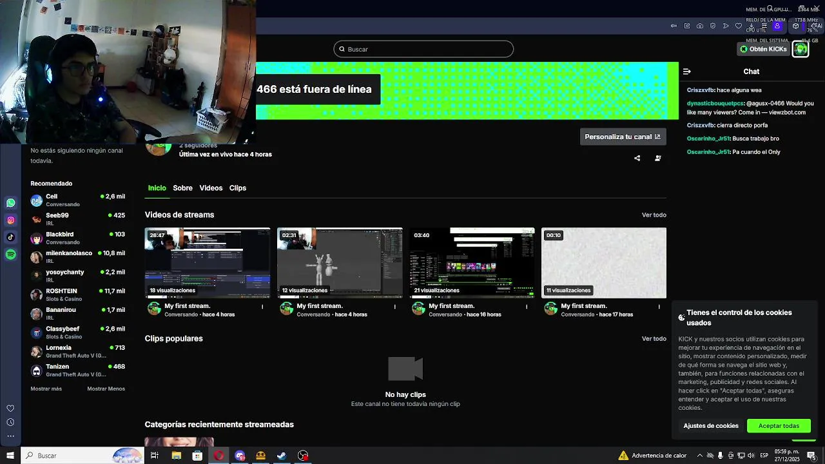The image size is (825, 464).
Task: Open the 02:31 stream video thumbnail
Action: [340, 263]
